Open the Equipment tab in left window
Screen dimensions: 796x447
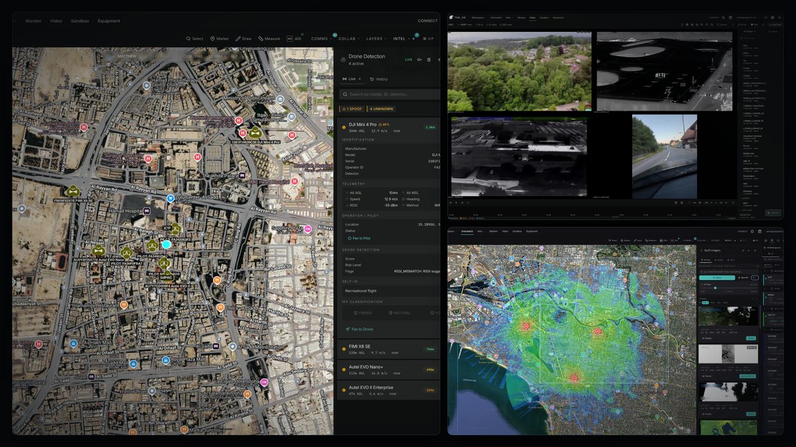pos(109,21)
